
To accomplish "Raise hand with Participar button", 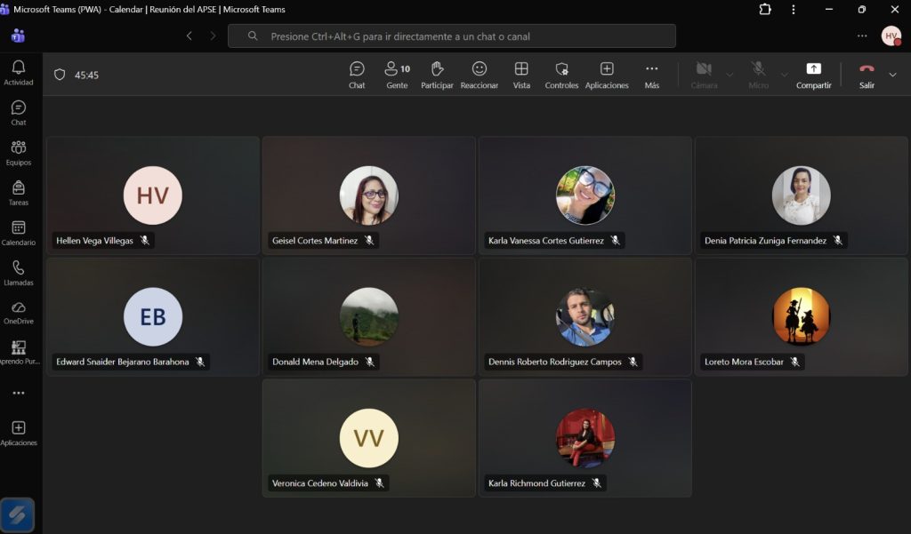I will click(x=437, y=75).
